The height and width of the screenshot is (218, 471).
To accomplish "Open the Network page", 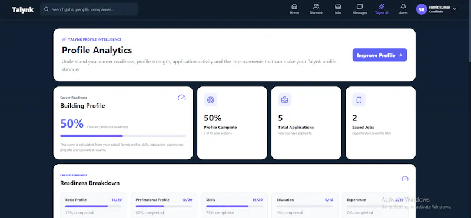I will point(316,9).
